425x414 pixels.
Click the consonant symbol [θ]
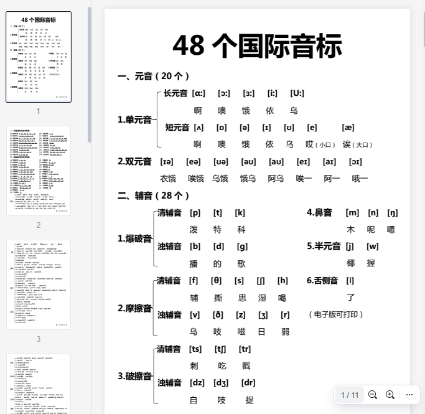[x=216, y=281]
